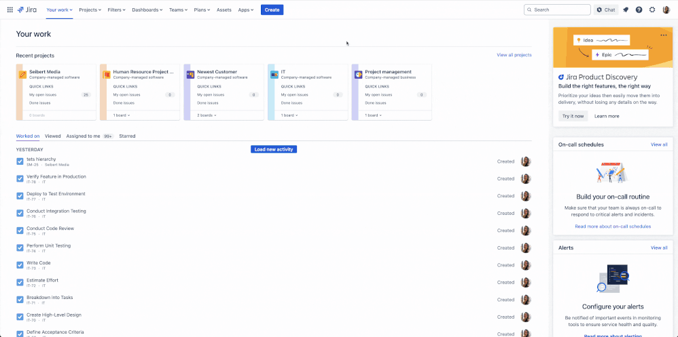Click the Human Resource Project icon

107,75
